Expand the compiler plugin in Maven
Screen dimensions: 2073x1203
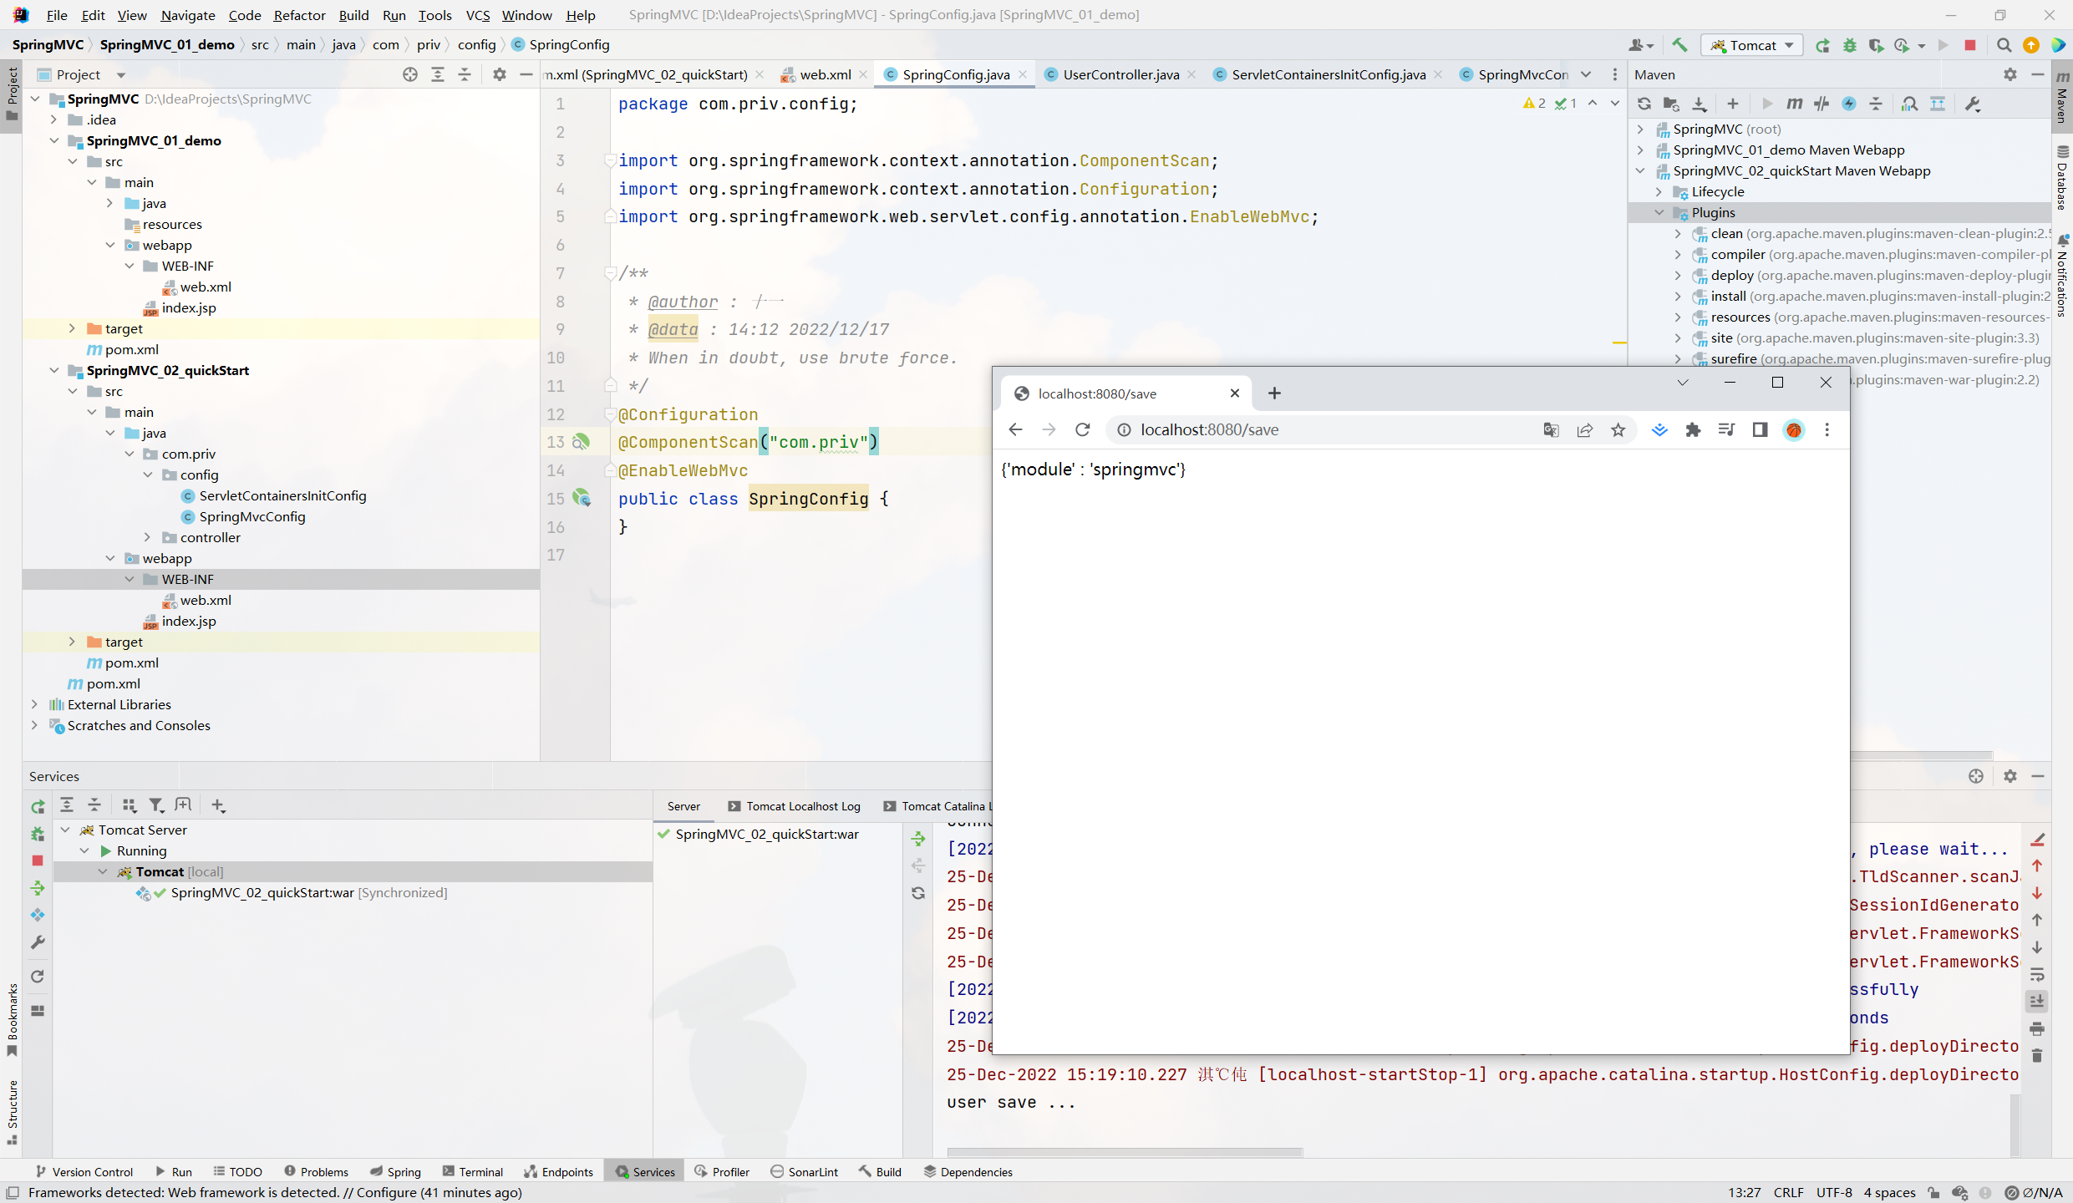tap(1678, 254)
